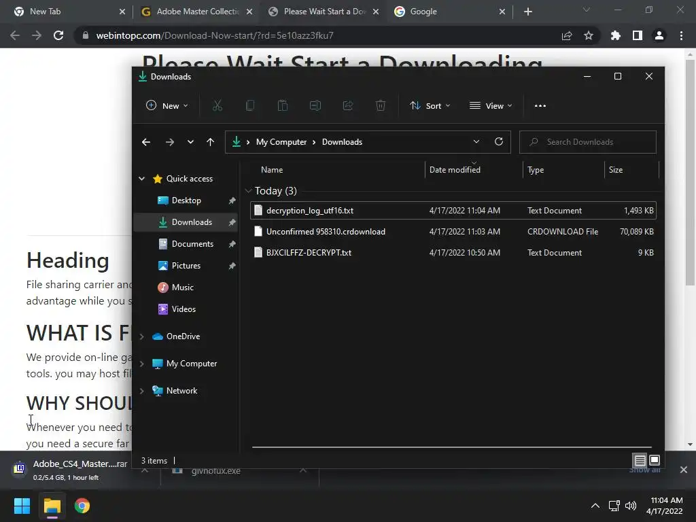Go forward in File Explorer
Viewport: 696px width, 522px height.
[x=169, y=142]
